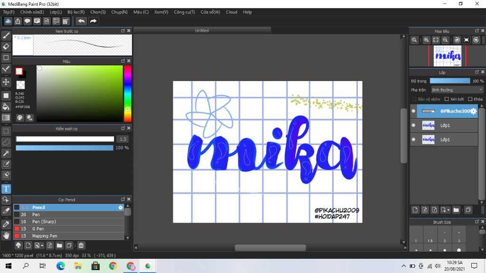Select the Eyedropper tool

click(6, 224)
